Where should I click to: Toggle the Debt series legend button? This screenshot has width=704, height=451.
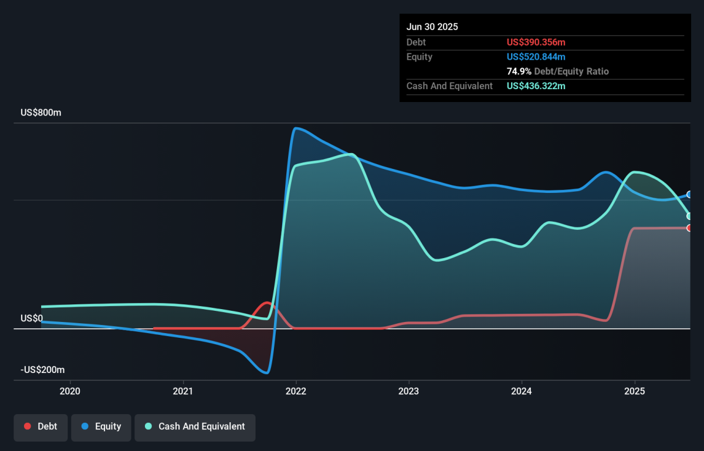[x=40, y=426]
